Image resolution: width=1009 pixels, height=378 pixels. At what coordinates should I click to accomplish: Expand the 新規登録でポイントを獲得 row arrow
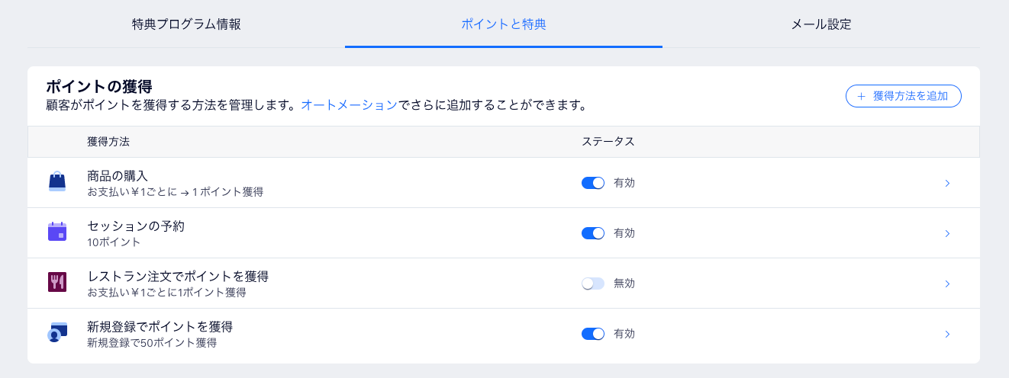947,334
